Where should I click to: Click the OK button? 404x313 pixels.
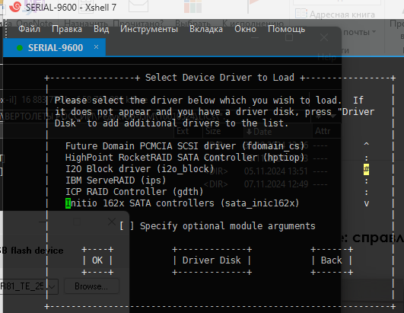pyautogui.click(x=97, y=260)
